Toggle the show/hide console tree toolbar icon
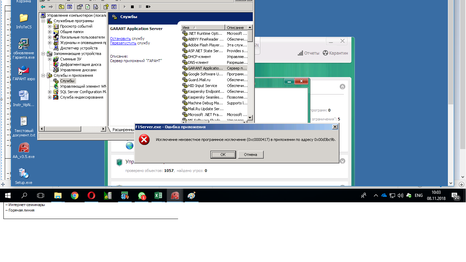466x262 pixels. [69, 6]
